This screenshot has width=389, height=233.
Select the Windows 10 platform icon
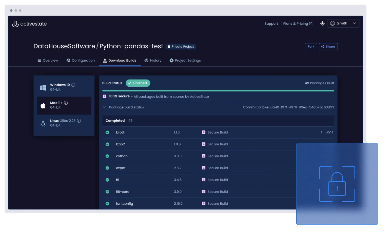pos(43,87)
